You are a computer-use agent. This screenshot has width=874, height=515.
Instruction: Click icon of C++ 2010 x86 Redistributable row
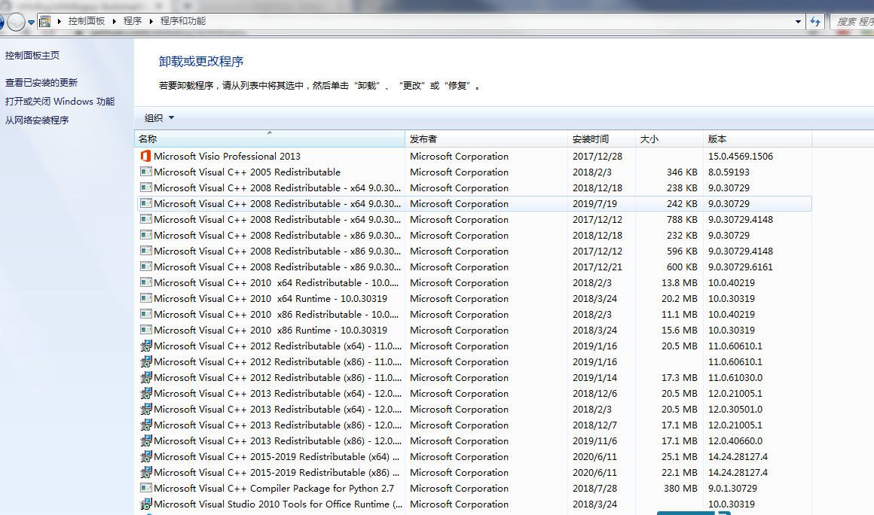point(146,314)
